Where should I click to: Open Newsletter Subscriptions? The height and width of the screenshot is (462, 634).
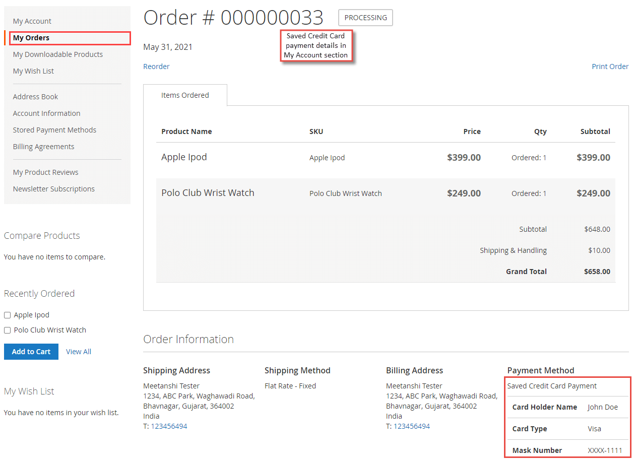54,189
